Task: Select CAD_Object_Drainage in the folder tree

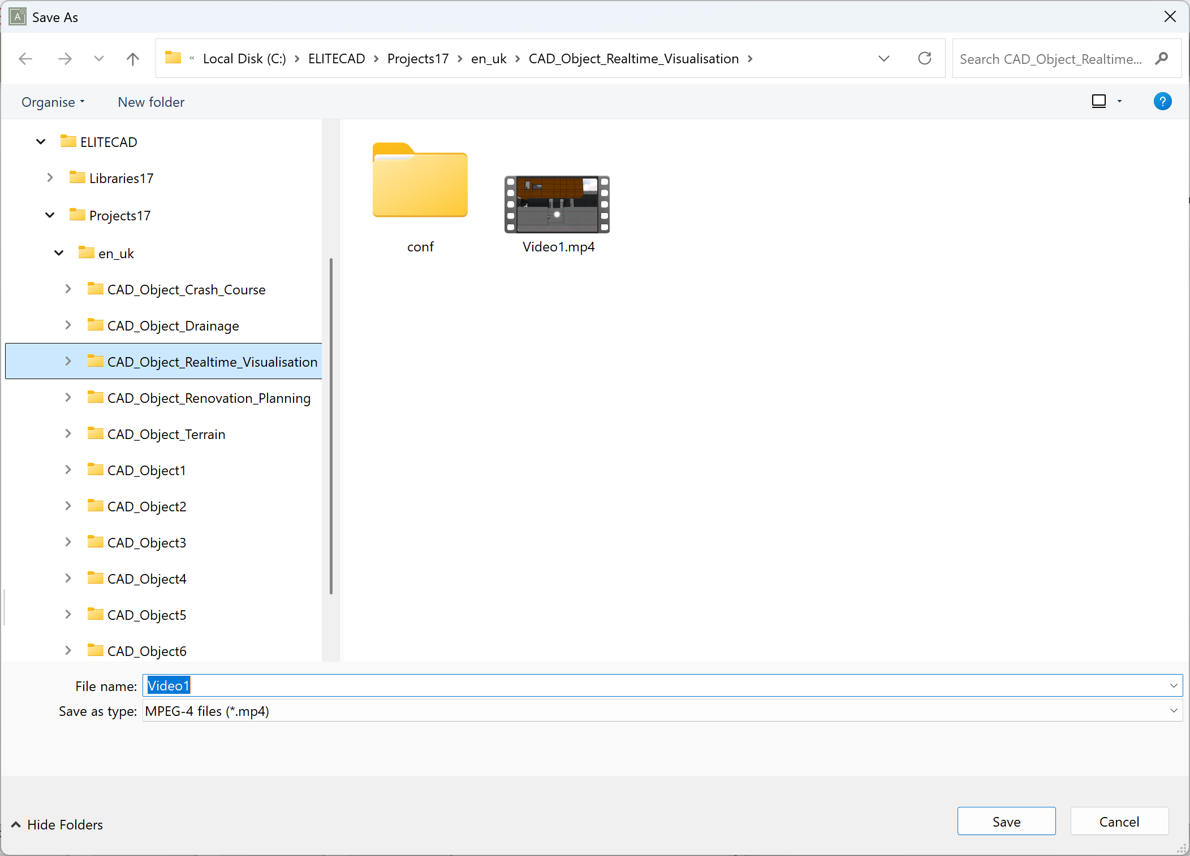Action: pyautogui.click(x=173, y=326)
